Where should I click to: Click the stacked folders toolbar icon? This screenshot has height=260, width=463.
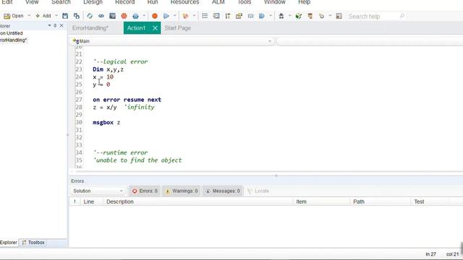coord(239,16)
